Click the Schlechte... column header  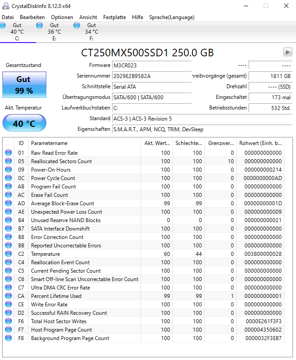point(189,143)
